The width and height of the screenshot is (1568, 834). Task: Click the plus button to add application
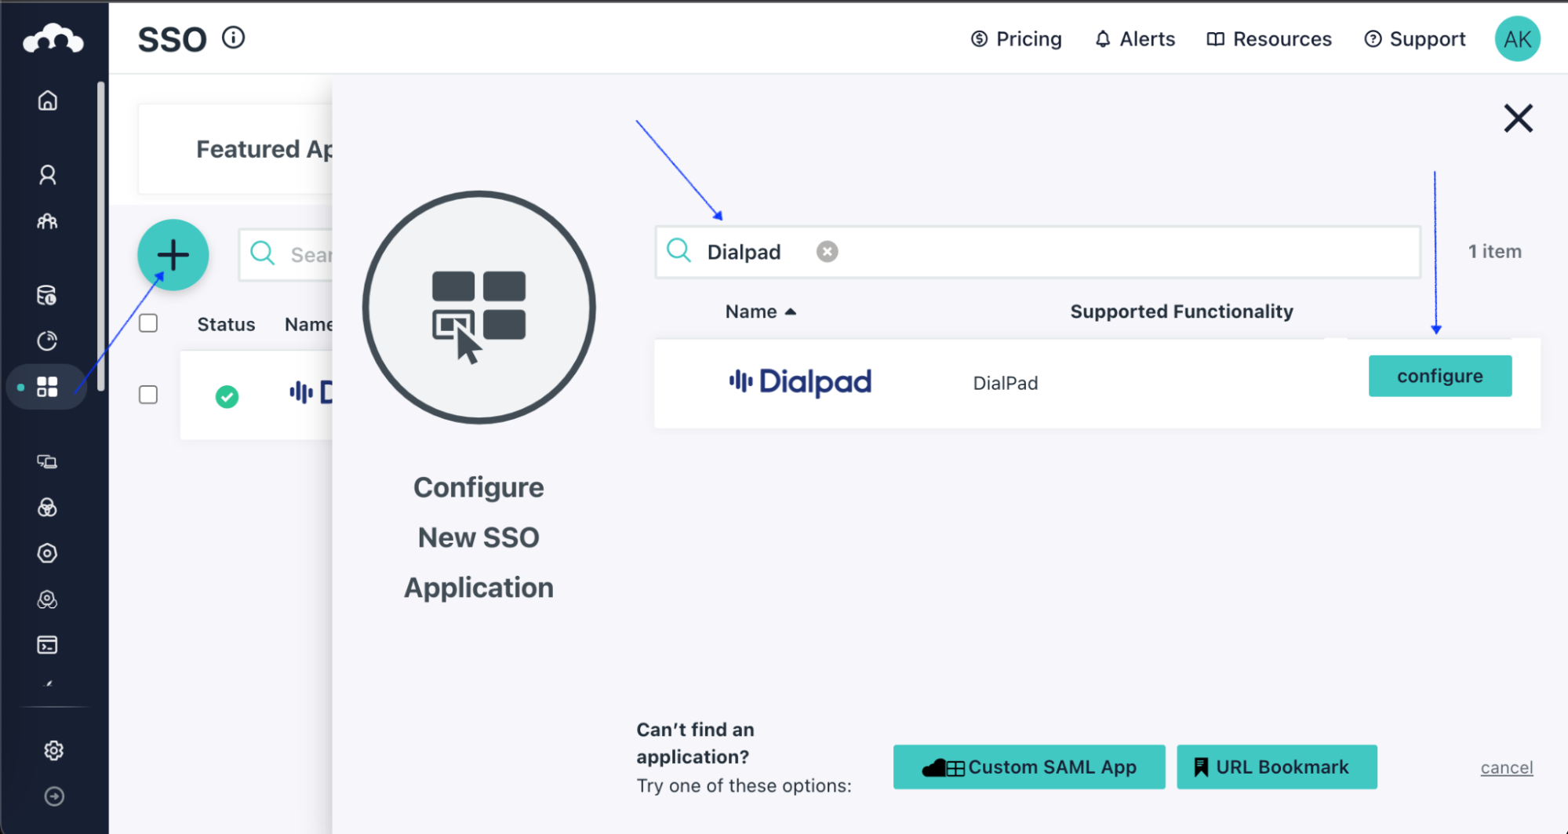(x=173, y=255)
